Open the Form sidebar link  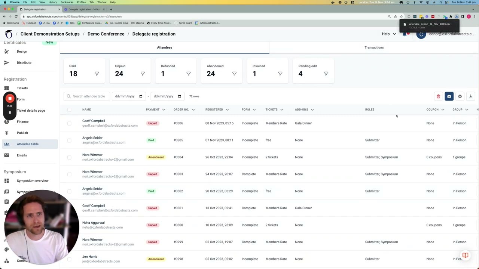pos(21,99)
